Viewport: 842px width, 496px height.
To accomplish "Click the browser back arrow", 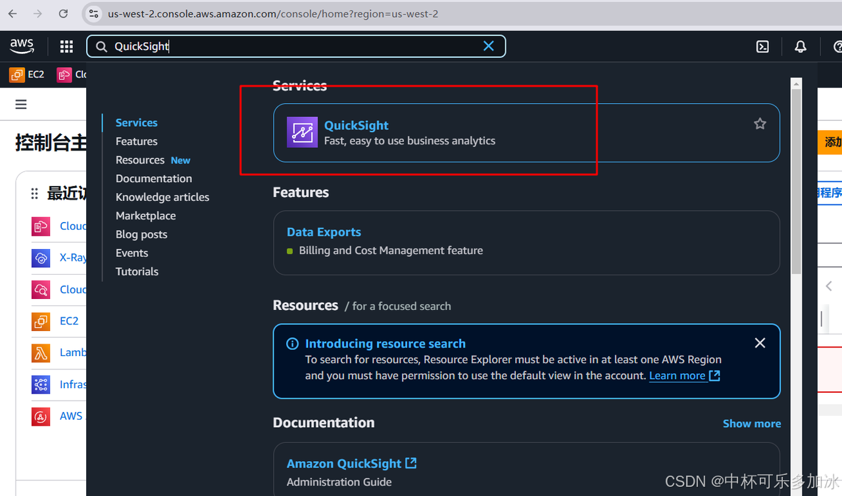I will [x=12, y=14].
